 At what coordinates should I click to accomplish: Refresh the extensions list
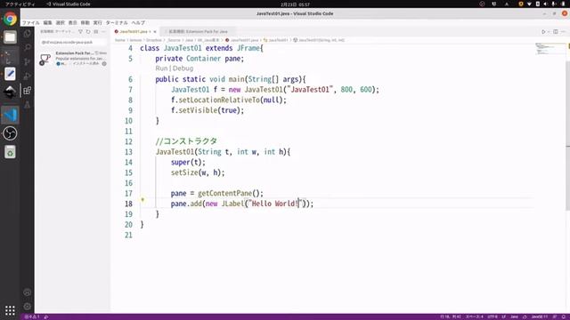click(88, 32)
